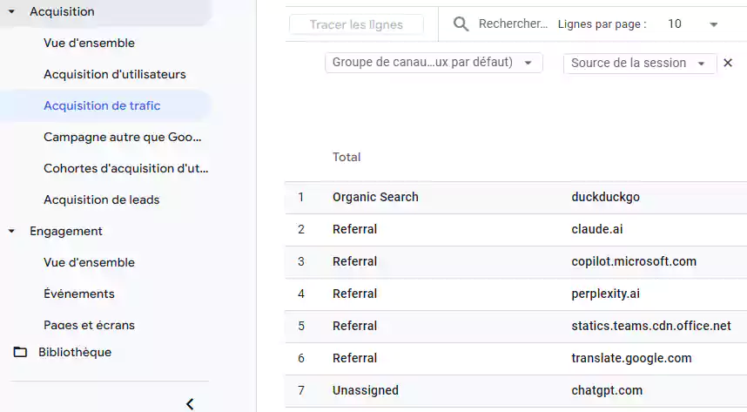Click the statics.teams.cdn.office.net cell

pyautogui.click(x=650, y=326)
